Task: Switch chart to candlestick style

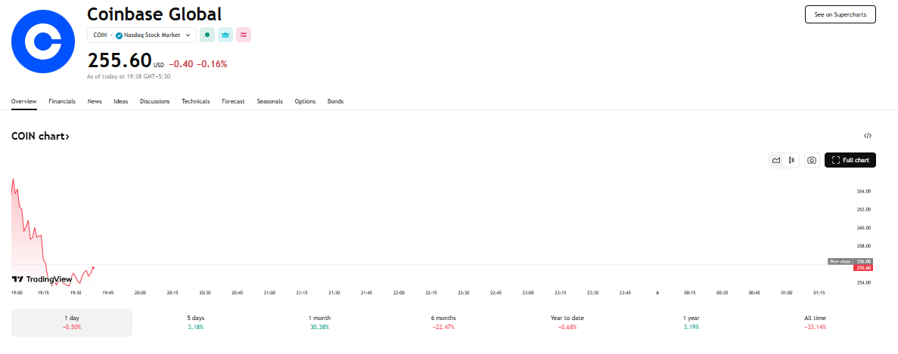Action: [x=791, y=160]
